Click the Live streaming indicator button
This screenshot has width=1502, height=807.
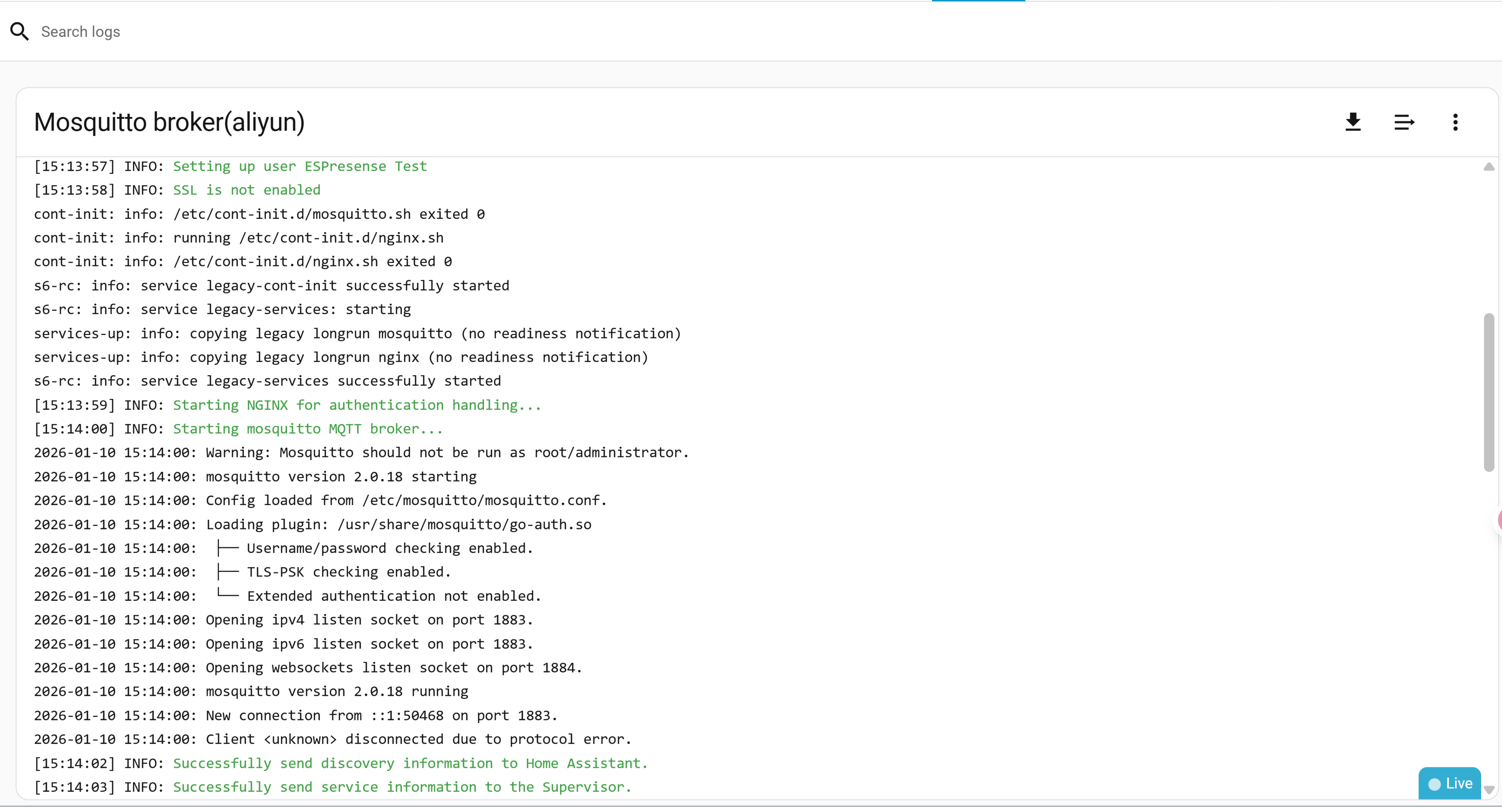[x=1449, y=783]
